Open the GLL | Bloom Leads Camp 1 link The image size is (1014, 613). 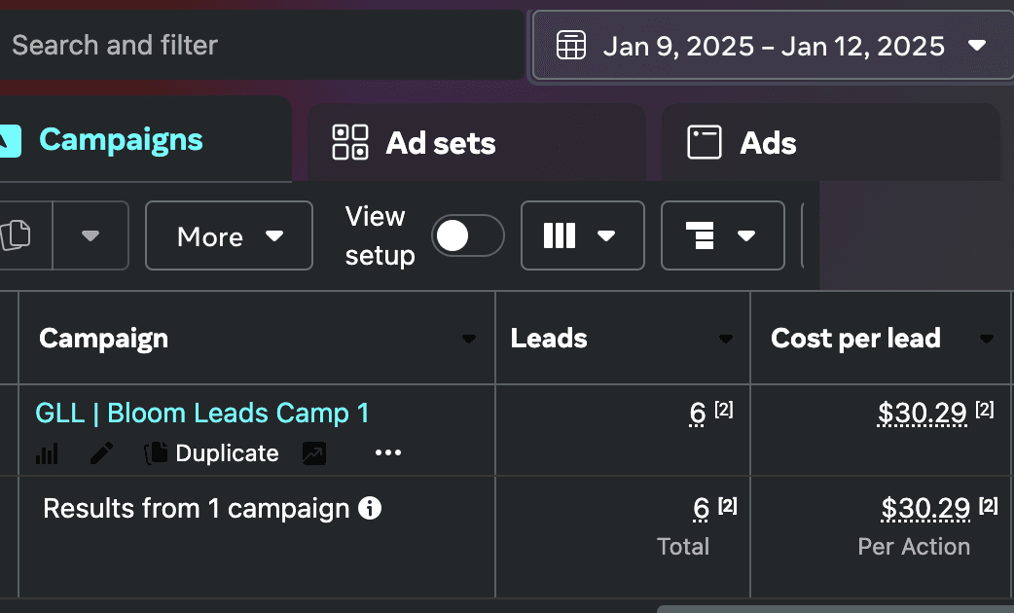202,413
